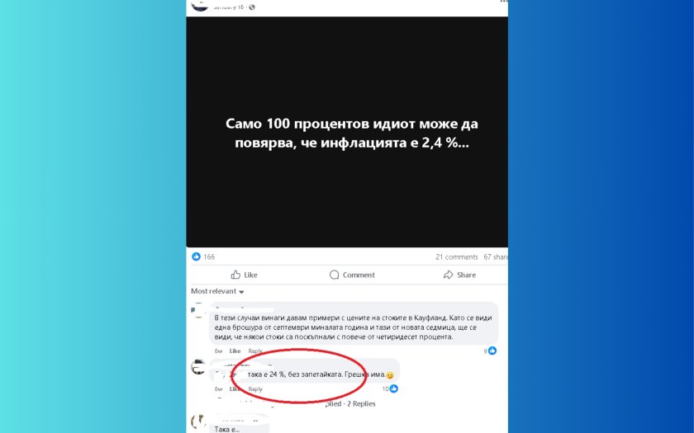This screenshot has width=694, height=433.
Task: Open the 21 comments list
Action: pyautogui.click(x=456, y=257)
